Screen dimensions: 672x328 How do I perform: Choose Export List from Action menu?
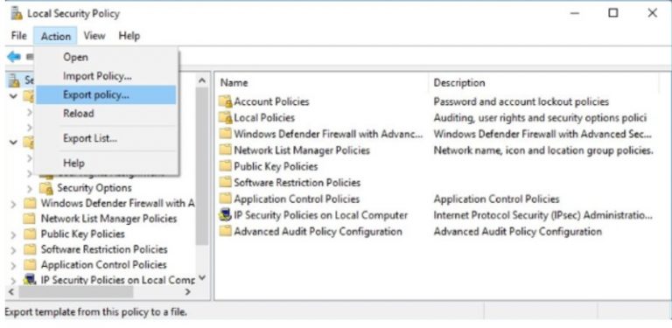[x=106, y=138]
